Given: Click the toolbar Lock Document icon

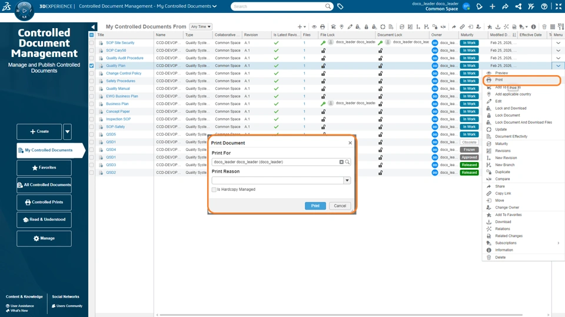Looking at the screenshot, I should coord(366,26).
